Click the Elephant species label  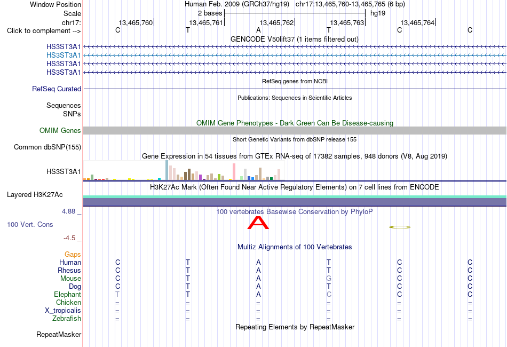pyautogui.click(x=67, y=294)
